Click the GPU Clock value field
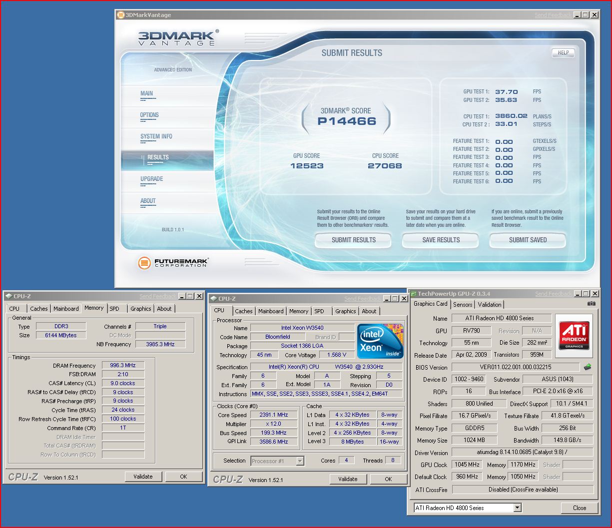The image size is (612, 528). 467,465
